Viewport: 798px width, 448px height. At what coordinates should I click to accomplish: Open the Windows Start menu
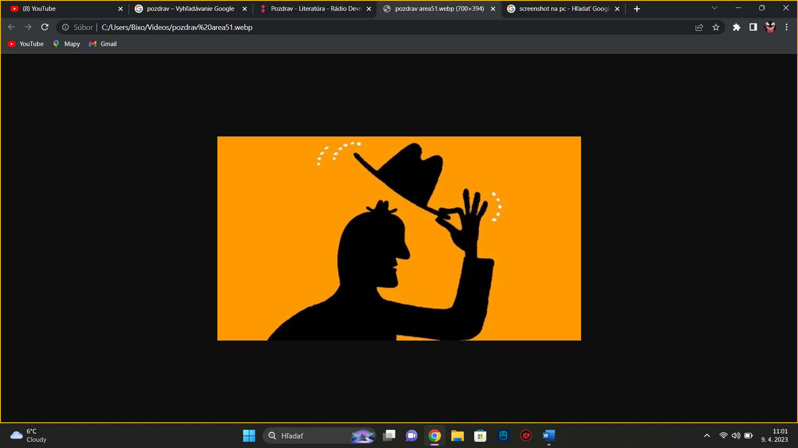(x=249, y=436)
